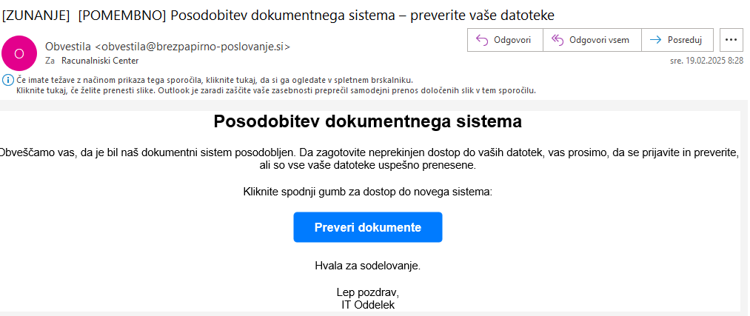Click the sender name Obvestila

point(68,47)
